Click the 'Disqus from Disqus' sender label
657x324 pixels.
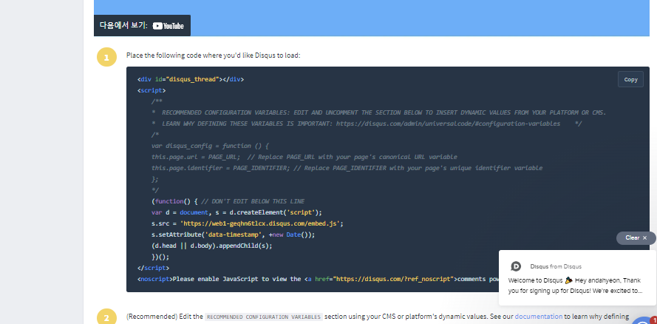[556, 266]
